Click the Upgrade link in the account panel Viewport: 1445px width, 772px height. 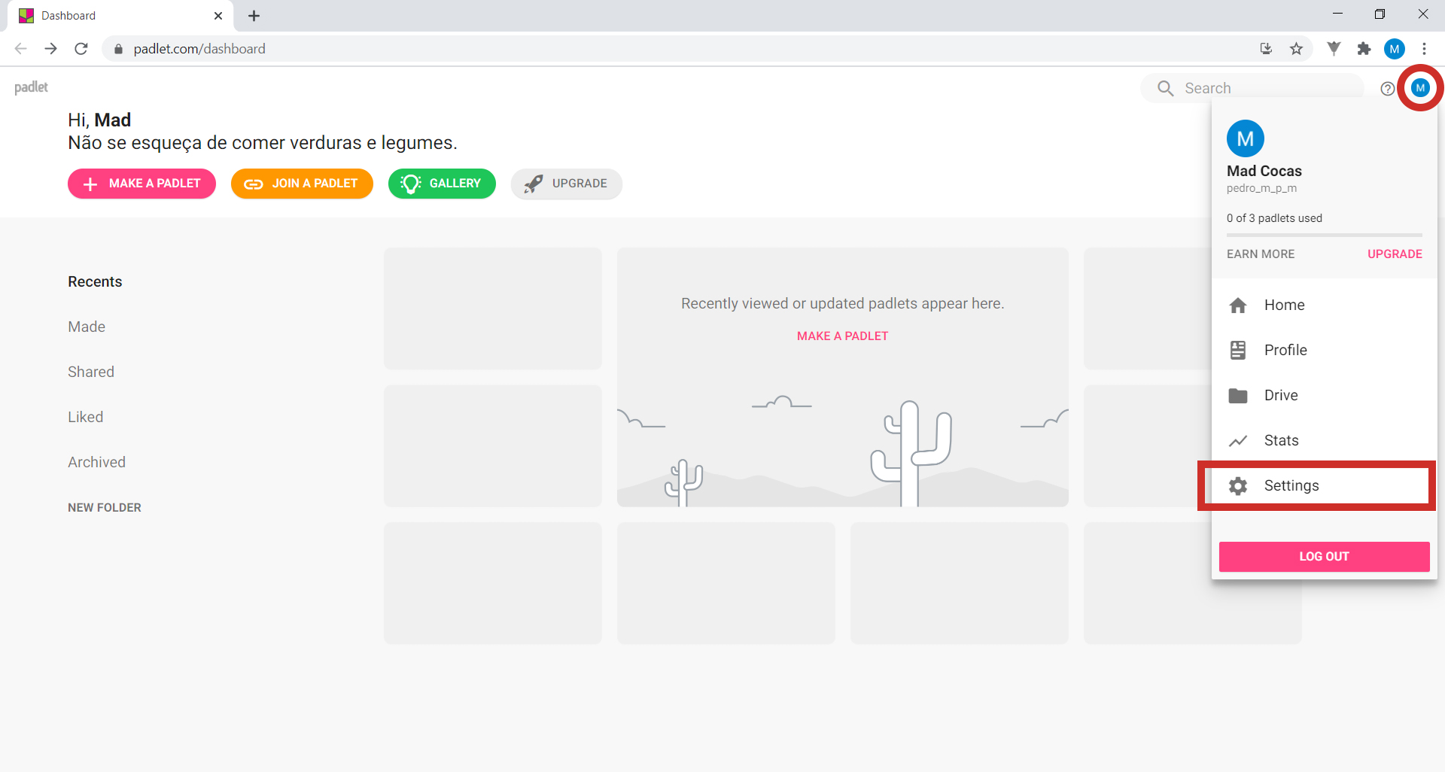1395,254
